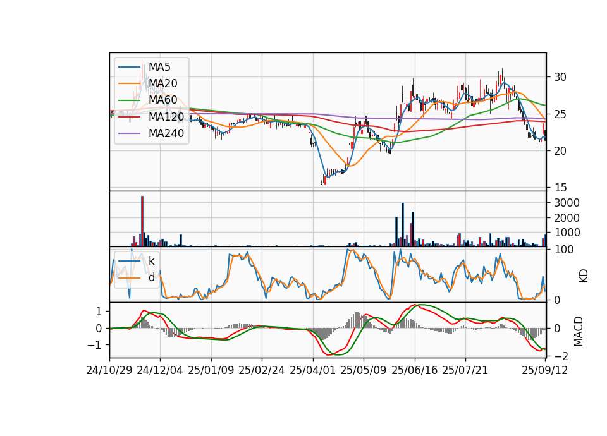Click the 25/06/16 date label
This screenshot has width=607, height=436.
[x=415, y=370]
